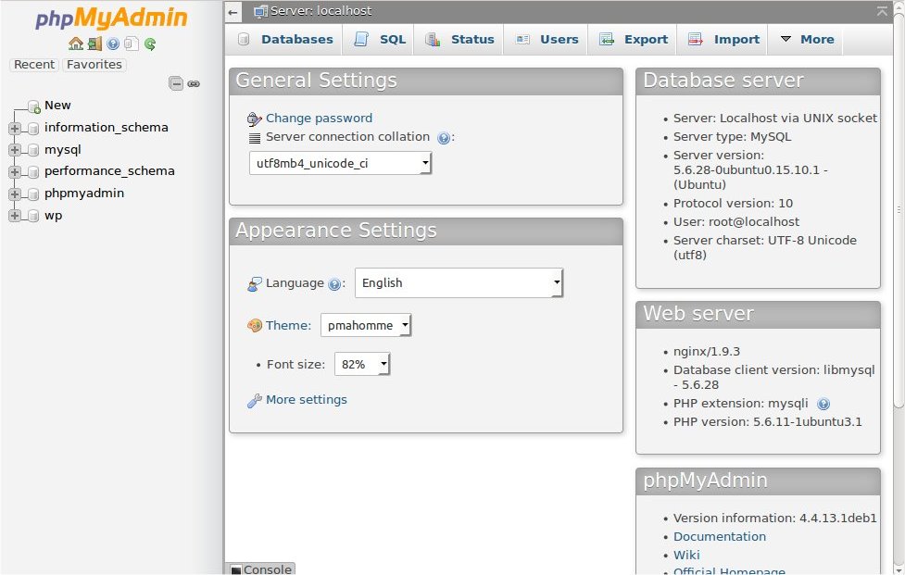Switch to the Favorites tab
The width and height of the screenshot is (905, 575).
pos(94,64)
